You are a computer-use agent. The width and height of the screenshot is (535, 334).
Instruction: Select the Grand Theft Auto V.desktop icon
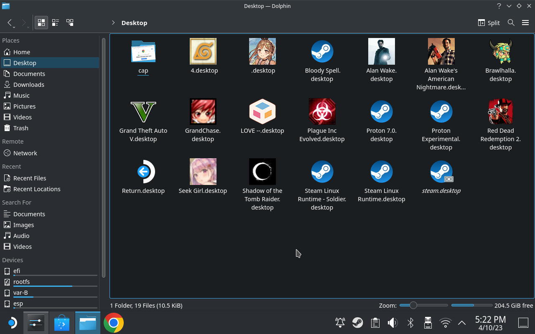[143, 111]
